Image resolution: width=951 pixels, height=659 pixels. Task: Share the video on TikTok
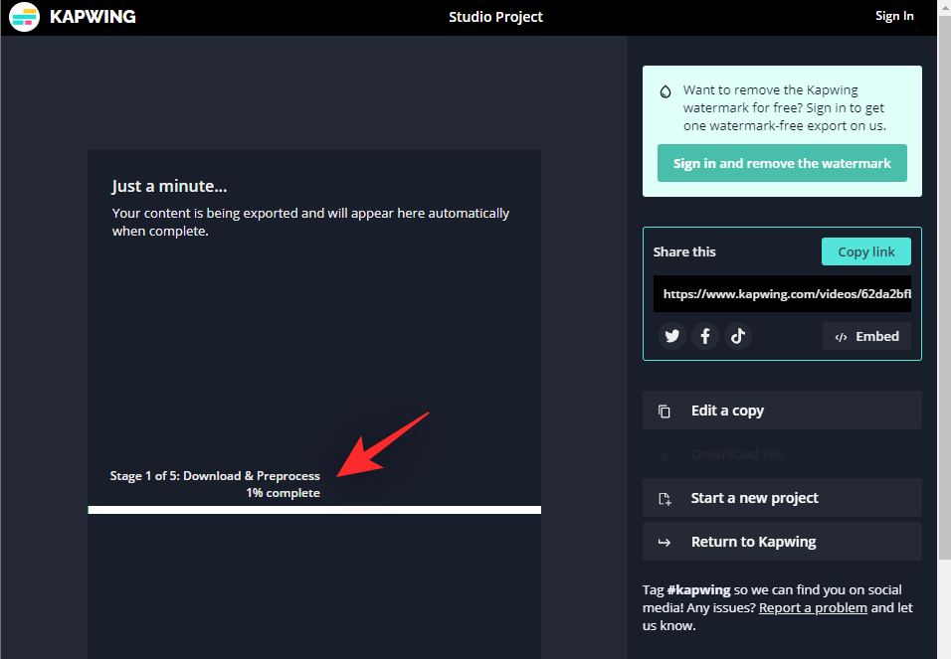[737, 336]
